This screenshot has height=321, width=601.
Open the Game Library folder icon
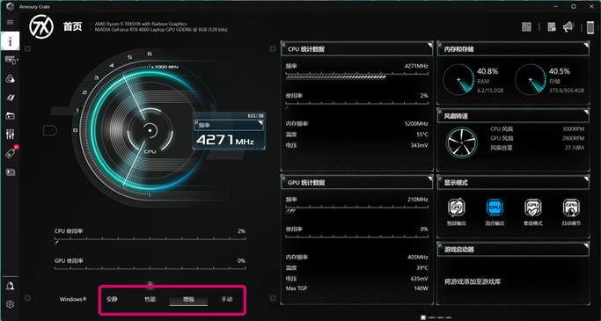tap(11, 116)
